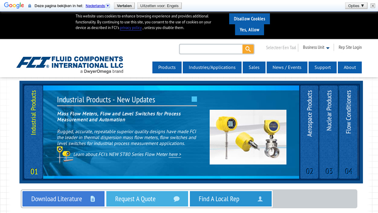378x213 pixels.
Task: Click the lock icon in translate bar
Action: [30, 6]
